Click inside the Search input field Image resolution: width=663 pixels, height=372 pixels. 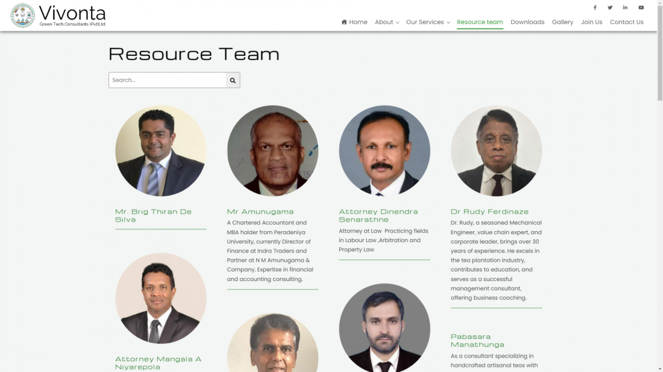coord(168,80)
